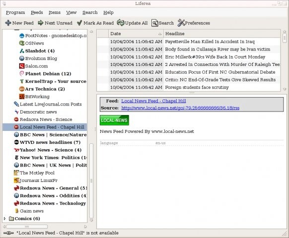Image resolution: width=289 pixels, height=238 pixels.
Task: Open the local-news.net source URL link
Action: [180, 108]
